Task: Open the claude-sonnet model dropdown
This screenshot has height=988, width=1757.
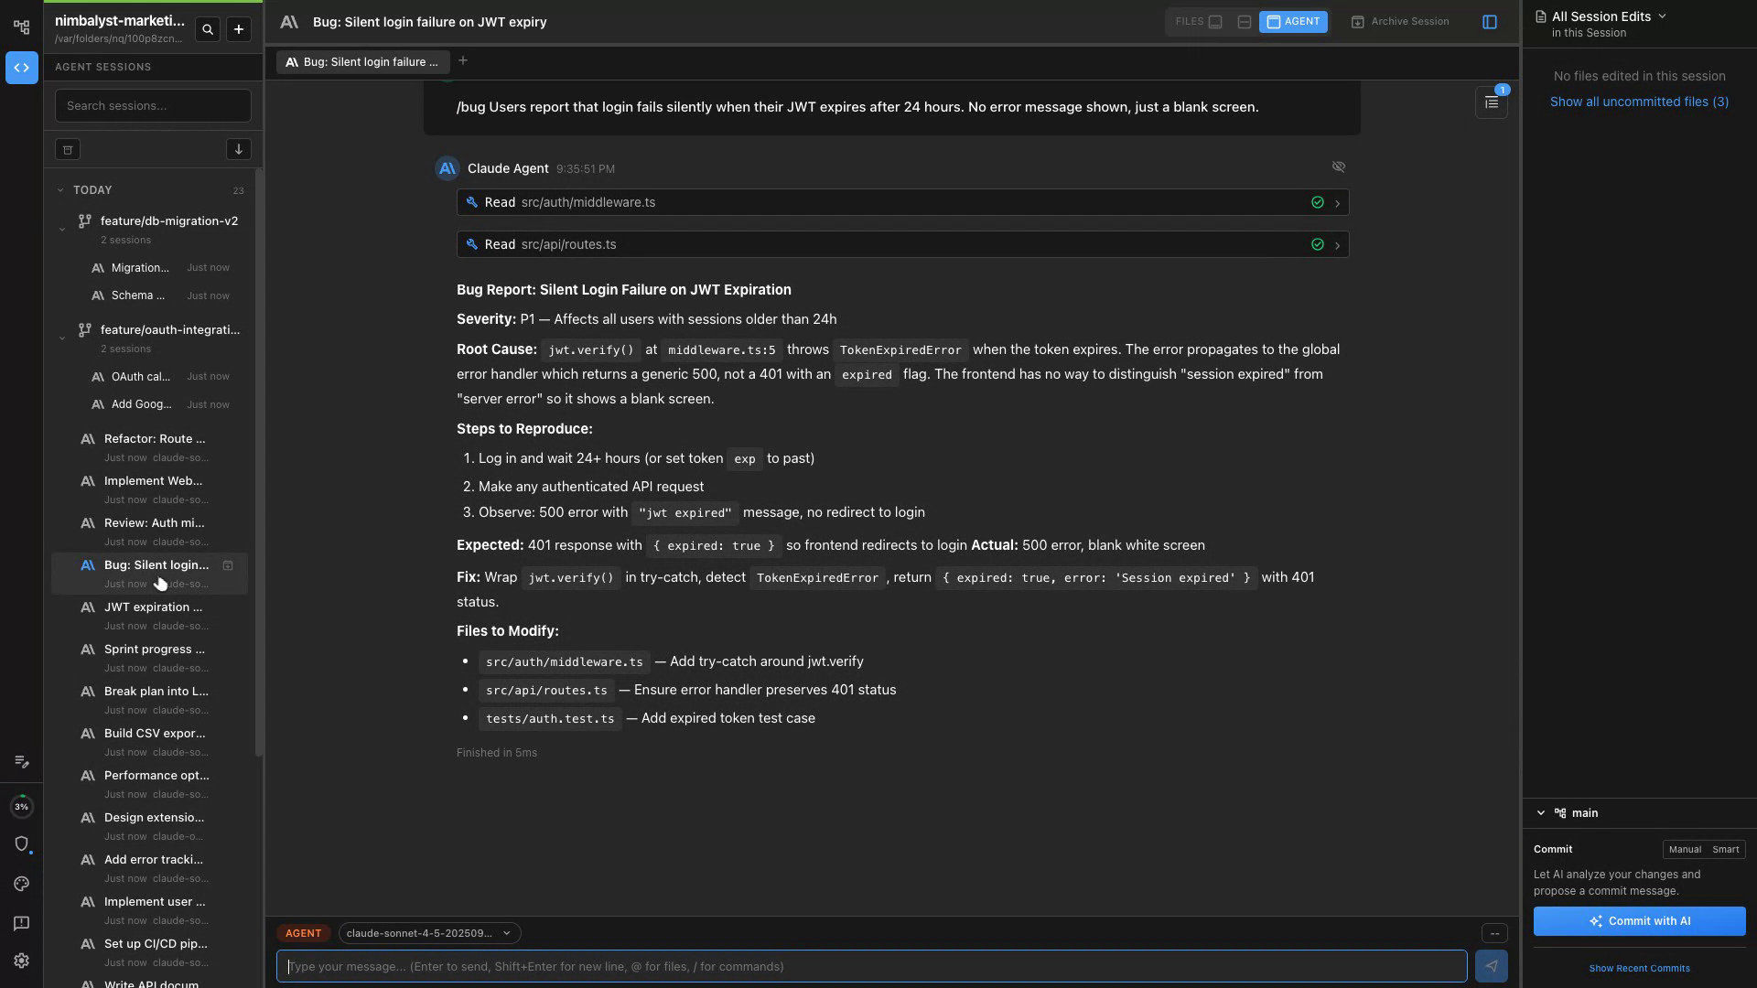Action: click(x=428, y=933)
